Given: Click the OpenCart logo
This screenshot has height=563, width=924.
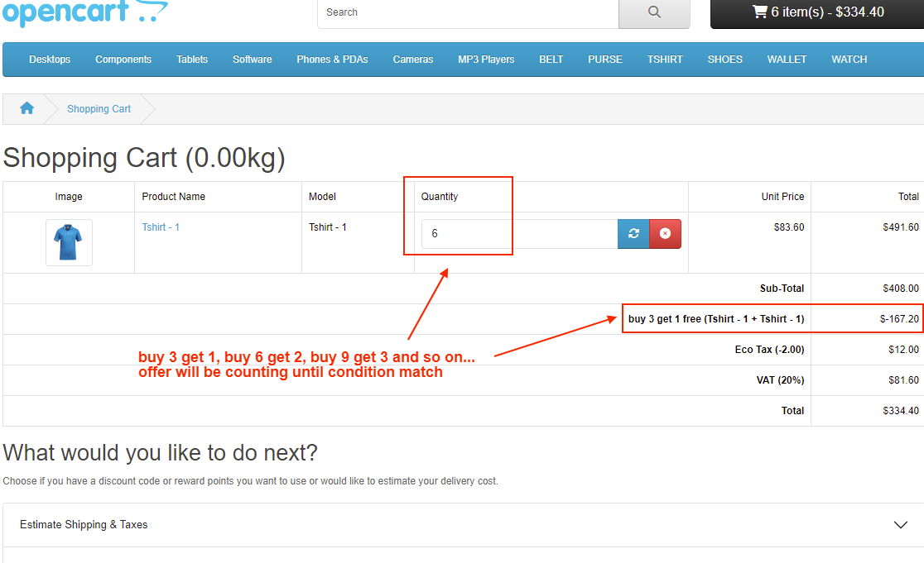Looking at the screenshot, I should [84, 12].
